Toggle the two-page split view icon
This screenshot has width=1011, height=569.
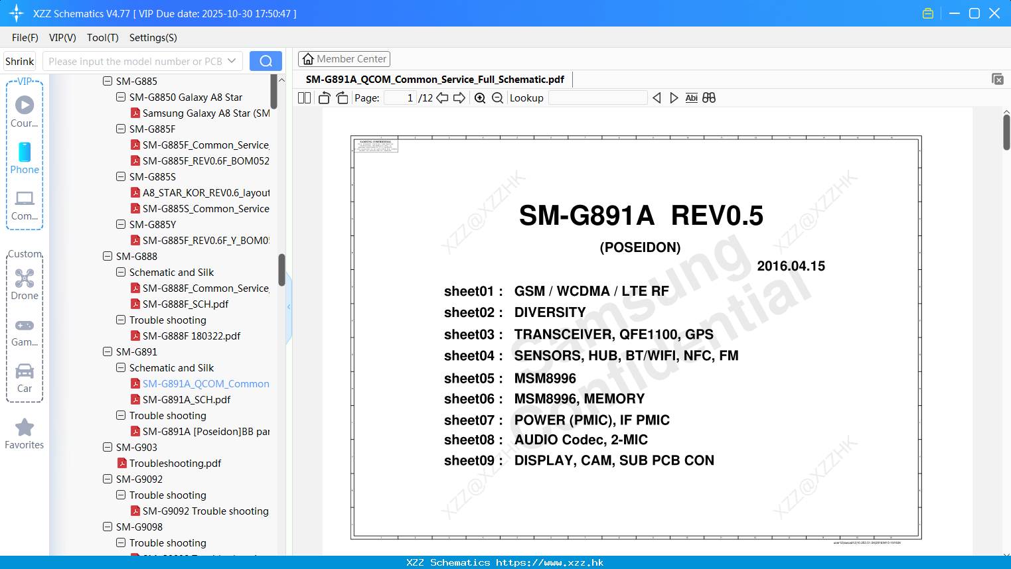(304, 98)
